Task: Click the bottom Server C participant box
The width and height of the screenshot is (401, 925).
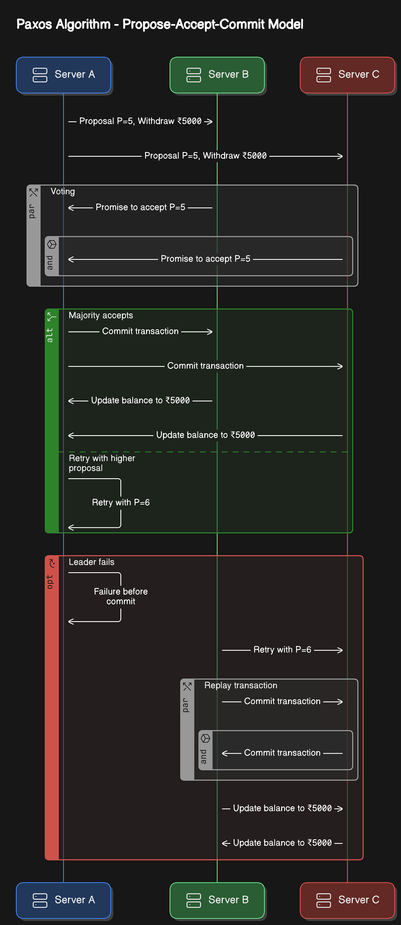Action: (x=347, y=900)
